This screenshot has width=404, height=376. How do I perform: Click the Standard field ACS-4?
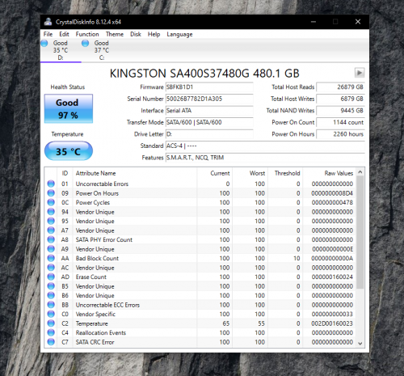pos(265,146)
